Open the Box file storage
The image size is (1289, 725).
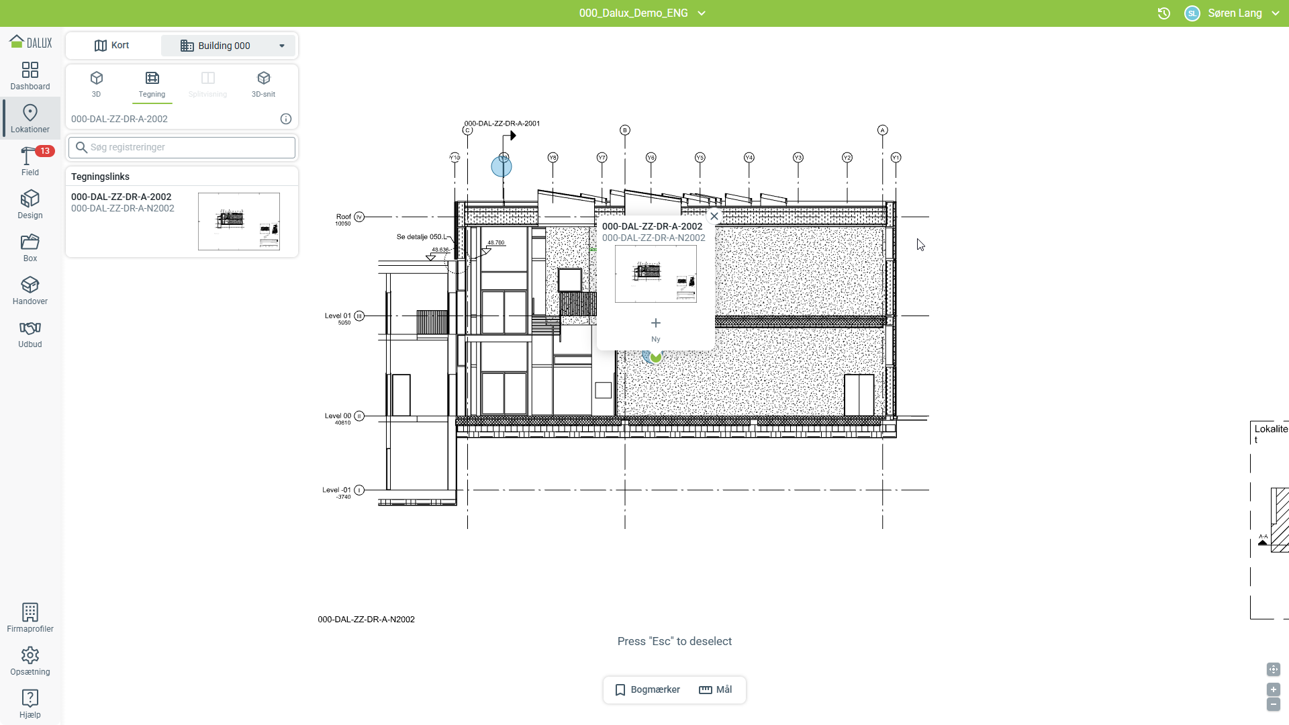[30, 248]
